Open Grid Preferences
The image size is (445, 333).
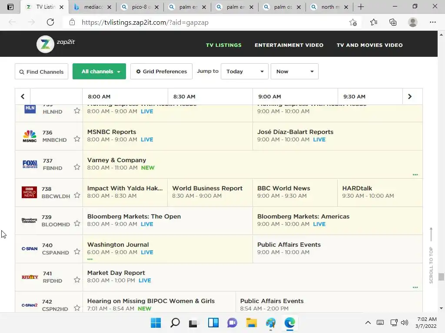point(161,72)
